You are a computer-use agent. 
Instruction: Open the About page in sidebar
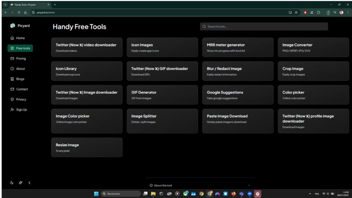pyautogui.click(x=18, y=69)
